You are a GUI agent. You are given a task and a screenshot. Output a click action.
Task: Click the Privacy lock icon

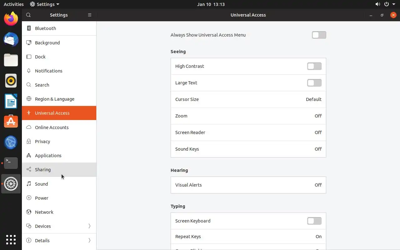pyautogui.click(x=29, y=141)
